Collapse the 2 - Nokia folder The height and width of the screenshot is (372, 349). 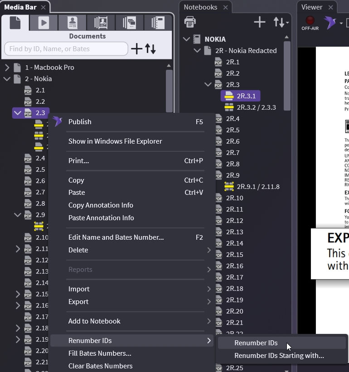[x=7, y=79]
